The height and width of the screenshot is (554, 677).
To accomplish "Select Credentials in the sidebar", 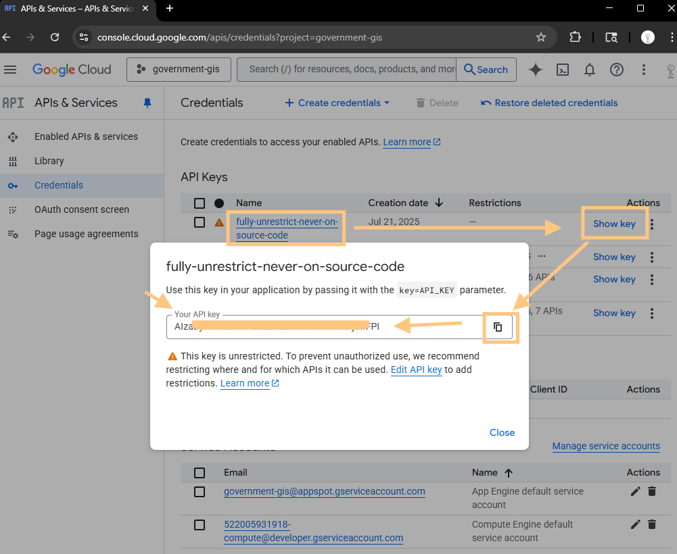I will (82, 186).
